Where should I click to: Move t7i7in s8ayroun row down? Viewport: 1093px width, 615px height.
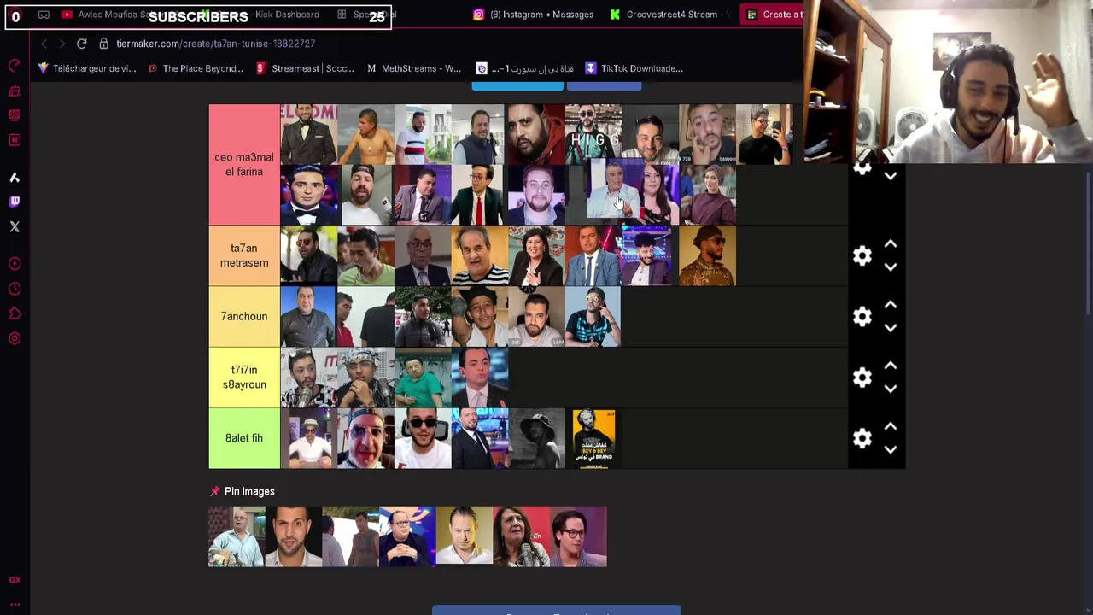click(891, 389)
